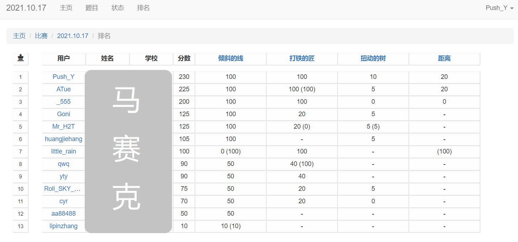The height and width of the screenshot is (242, 518).
Task: Open problem 倾斜的线 column header
Action: (x=231, y=59)
